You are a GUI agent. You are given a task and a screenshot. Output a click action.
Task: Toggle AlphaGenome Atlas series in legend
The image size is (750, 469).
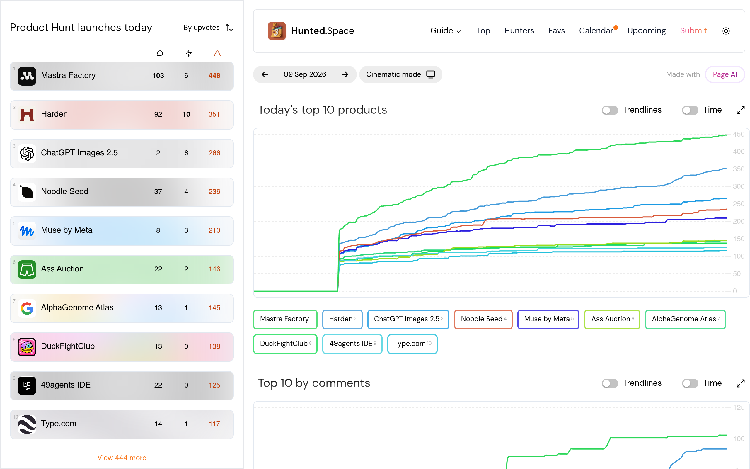click(x=685, y=319)
